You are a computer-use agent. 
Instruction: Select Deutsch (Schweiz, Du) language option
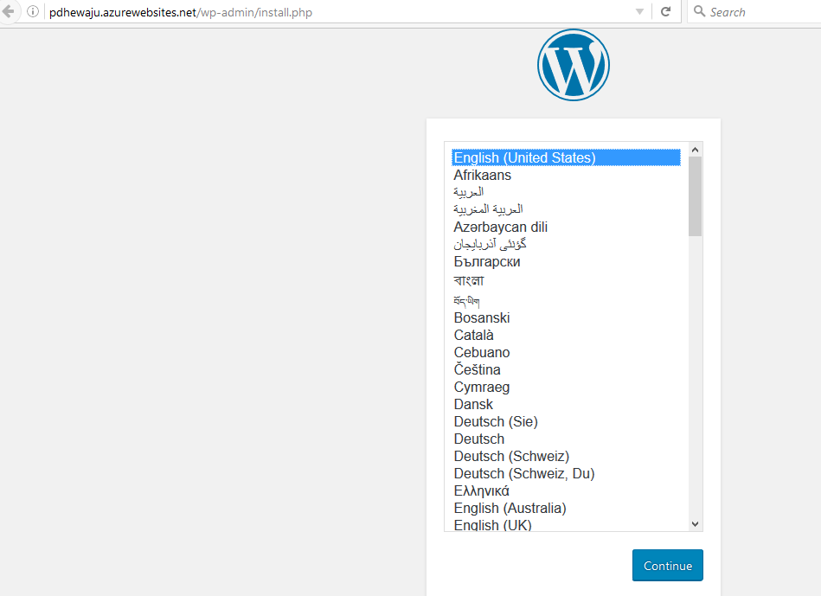click(x=566, y=473)
